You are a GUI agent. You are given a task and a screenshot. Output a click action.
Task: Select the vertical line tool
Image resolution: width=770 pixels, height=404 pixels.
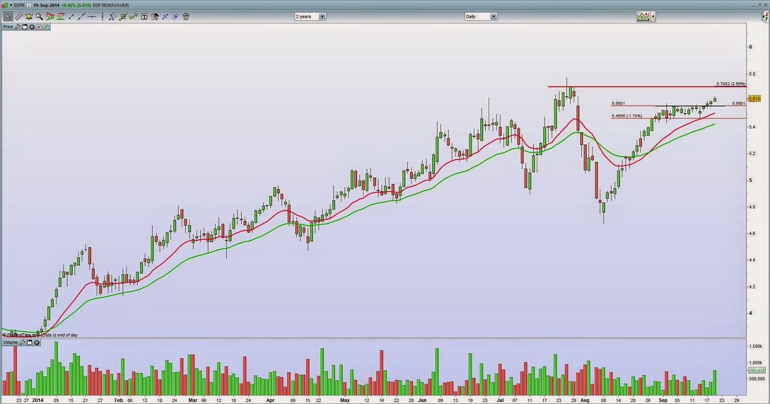pos(103,16)
